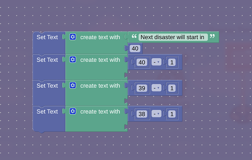The width and height of the screenshot is (252, 160).
Task: Click gear icon beside the 40 - 1 row
Action: [73, 60]
